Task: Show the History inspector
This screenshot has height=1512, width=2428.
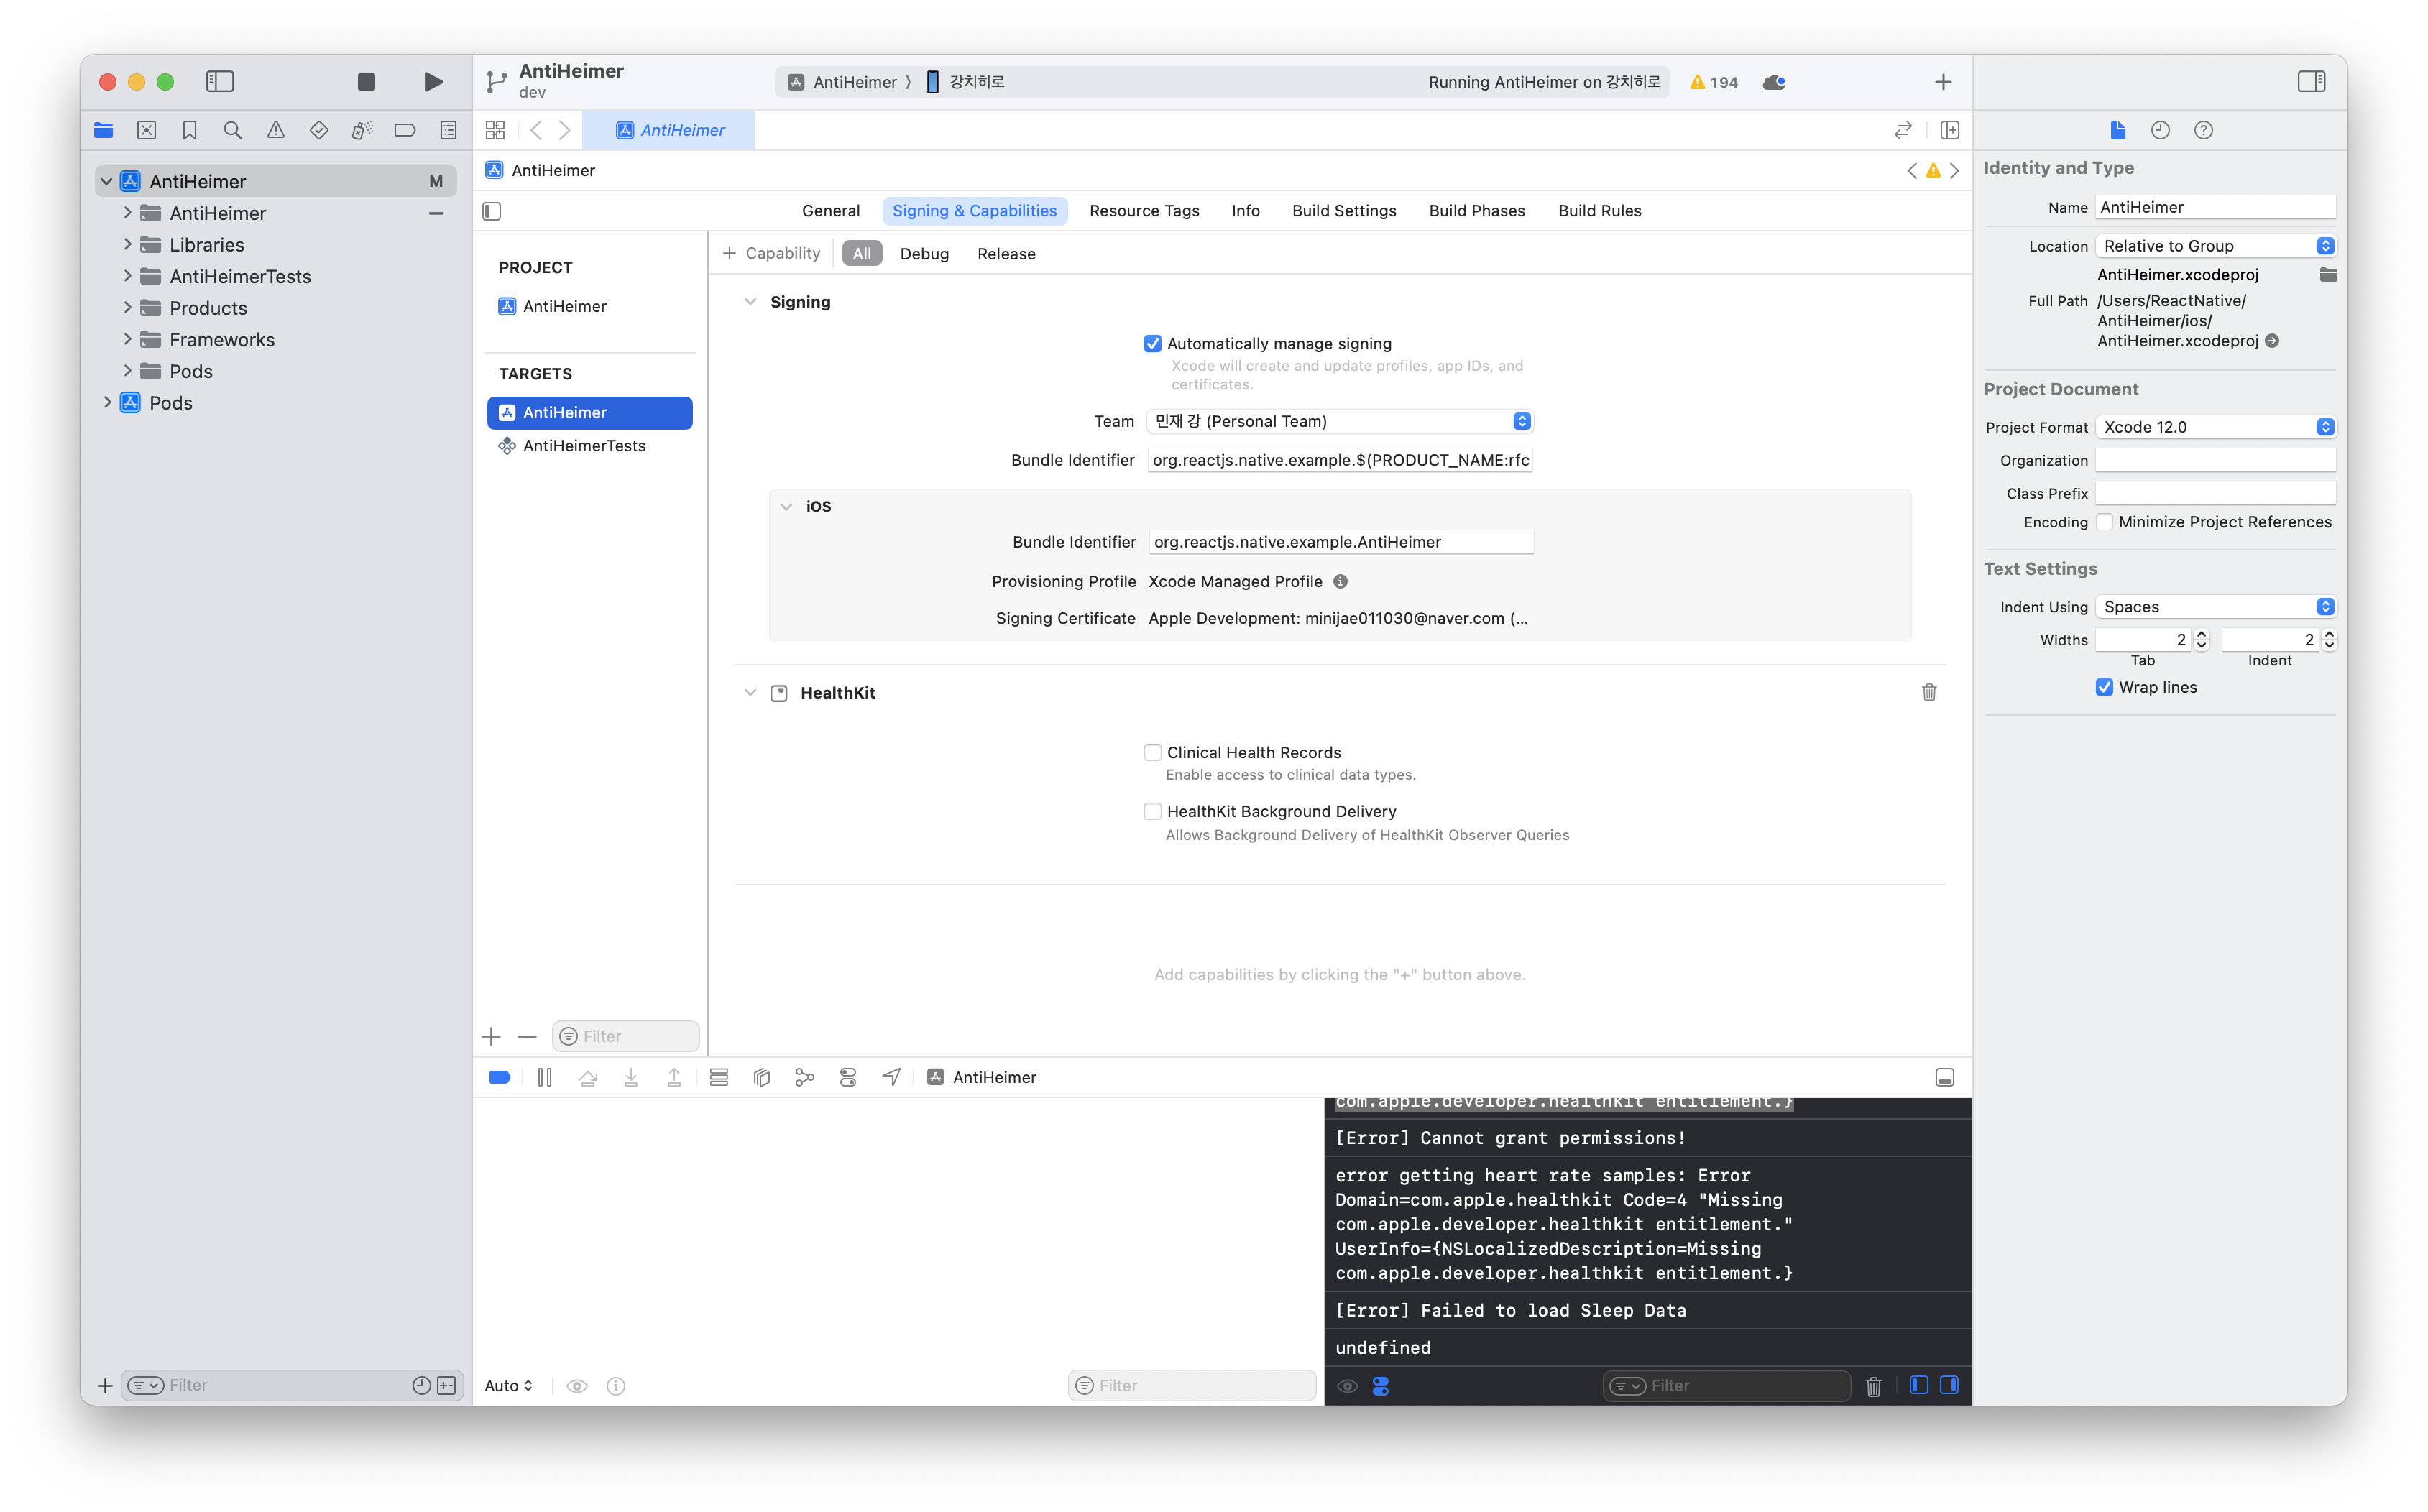Action: pyautogui.click(x=2160, y=130)
